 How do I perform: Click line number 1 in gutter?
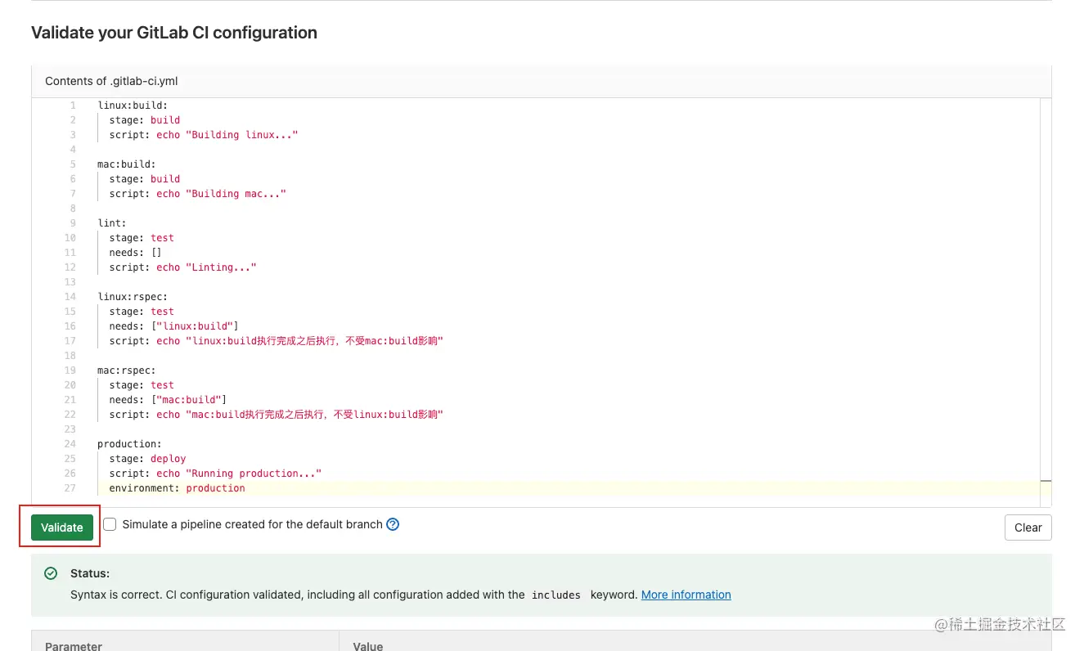tap(73, 106)
